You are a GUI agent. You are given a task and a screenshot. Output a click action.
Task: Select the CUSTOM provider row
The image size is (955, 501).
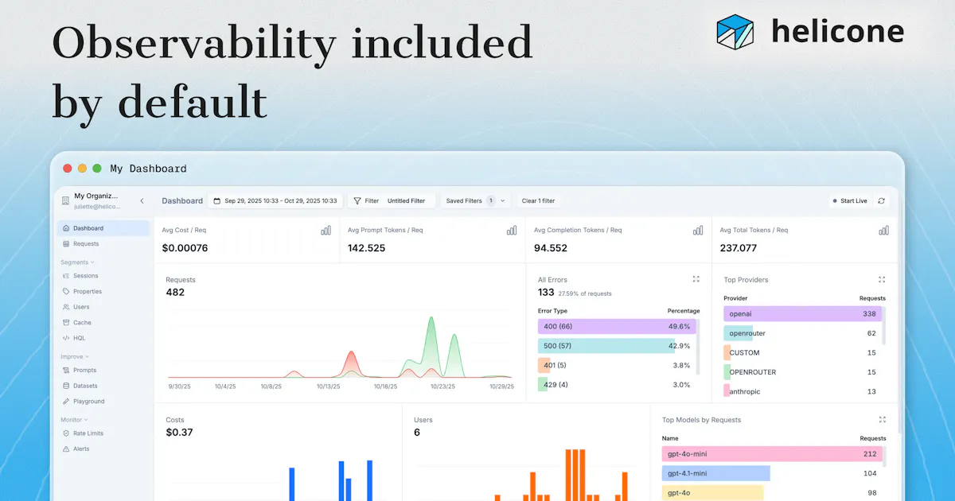point(802,352)
